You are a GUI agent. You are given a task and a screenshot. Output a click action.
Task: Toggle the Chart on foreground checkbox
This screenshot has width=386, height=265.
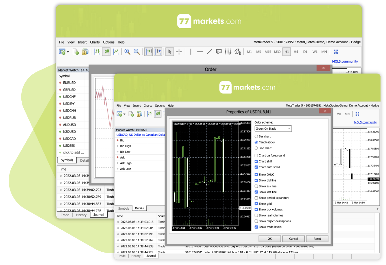[256, 156]
